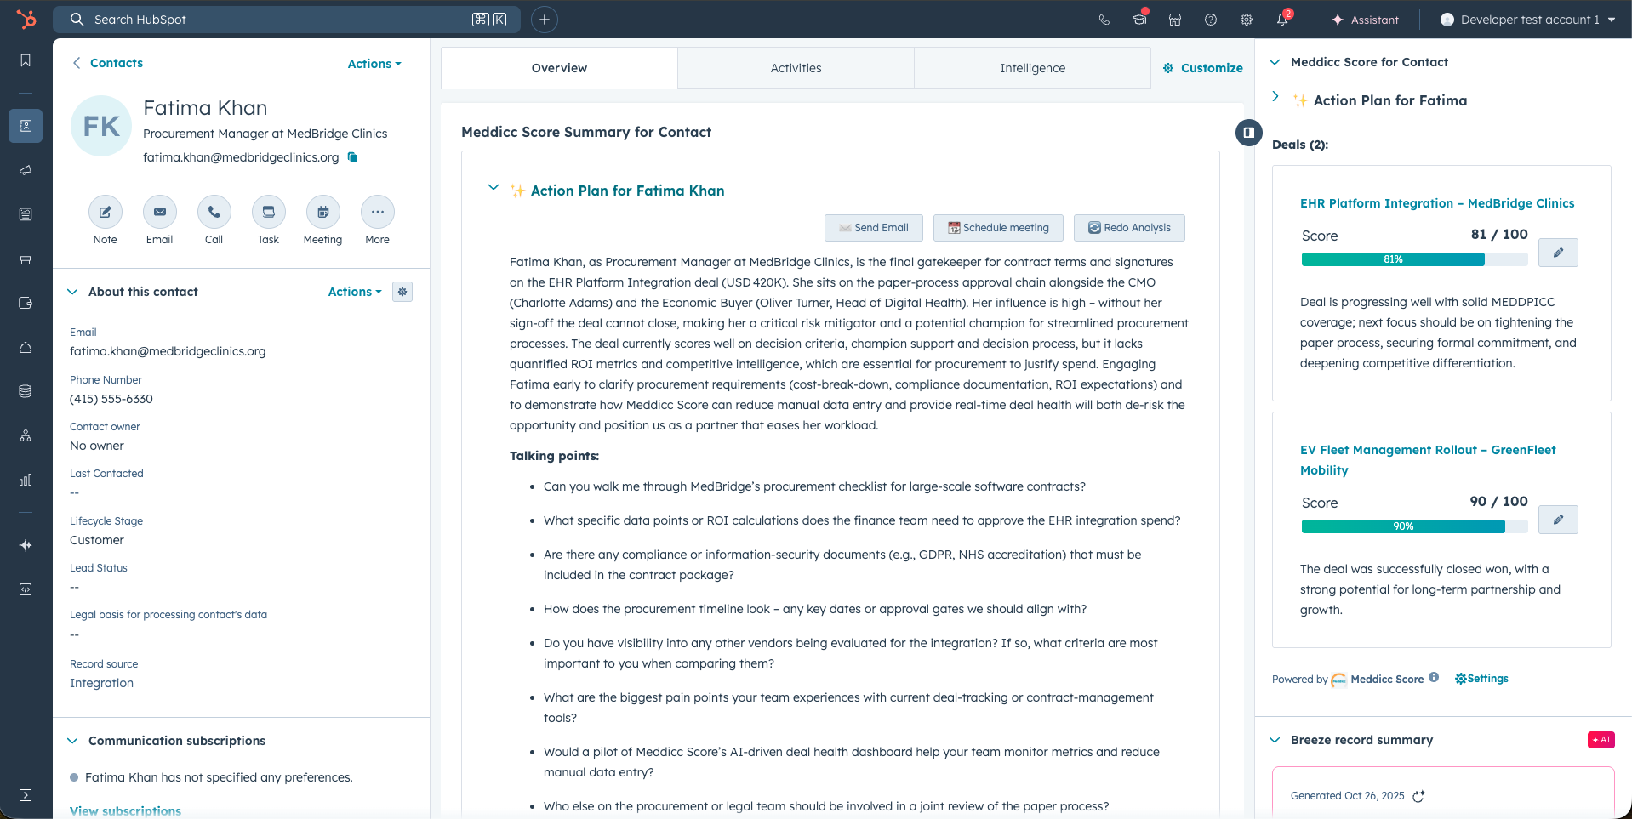Image resolution: width=1632 pixels, height=819 pixels.
Task: Toggle the right sidebar collapse button
Action: point(1248,133)
